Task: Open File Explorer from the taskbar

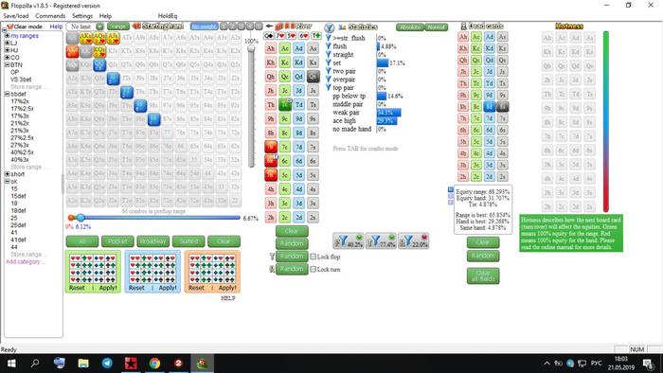Action: pyautogui.click(x=83, y=363)
